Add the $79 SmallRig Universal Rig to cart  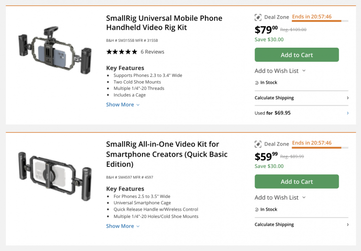[x=297, y=55]
